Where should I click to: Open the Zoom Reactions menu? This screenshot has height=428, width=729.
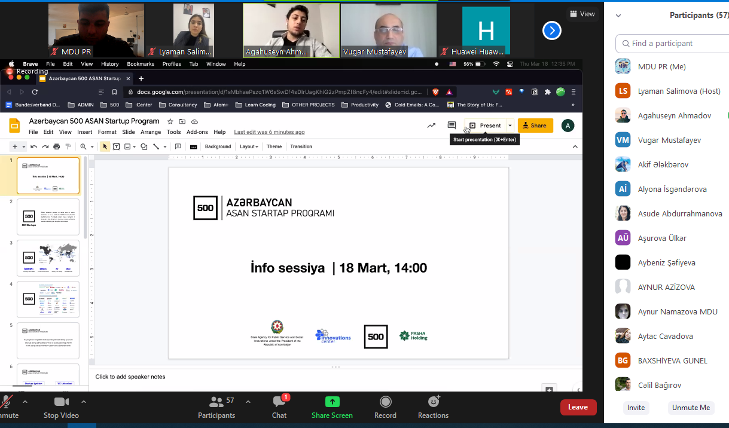[x=433, y=406]
